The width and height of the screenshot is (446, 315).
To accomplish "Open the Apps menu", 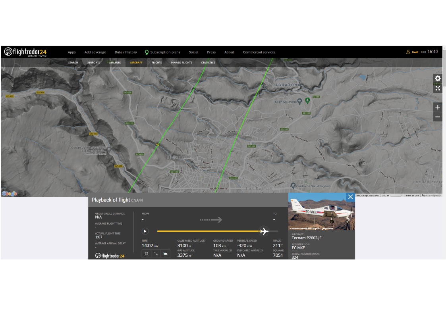I will 71,52.
